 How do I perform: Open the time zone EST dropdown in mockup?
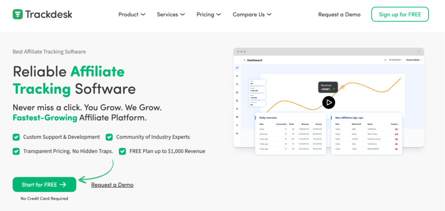coord(396,60)
